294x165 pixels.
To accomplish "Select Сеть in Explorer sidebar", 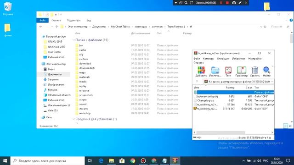I will [49, 117].
